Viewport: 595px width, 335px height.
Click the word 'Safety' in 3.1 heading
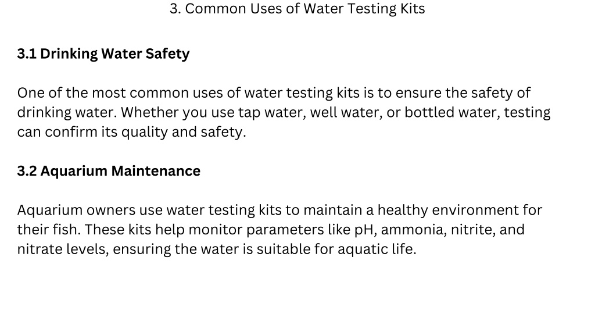click(x=167, y=54)
